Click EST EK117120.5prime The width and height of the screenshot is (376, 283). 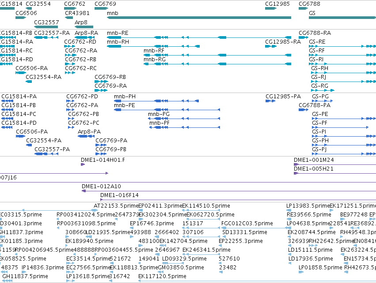[x=162, y=276]
